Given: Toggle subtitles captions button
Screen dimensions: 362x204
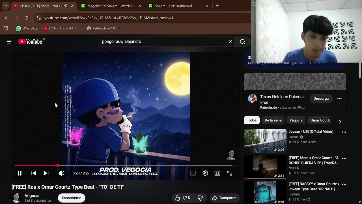Looking at the screenshot, I should pyautogui.click(x=193, y=173).
